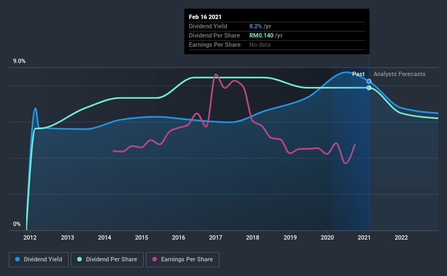Select the 2022 x-axis label
The width and height of the screenshot is (447, 276).
pos(401,237)
